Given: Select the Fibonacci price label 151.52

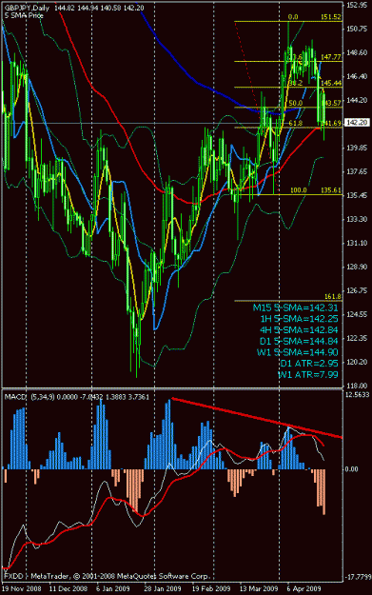Looking at the screenshot, I should pos(331,17).
